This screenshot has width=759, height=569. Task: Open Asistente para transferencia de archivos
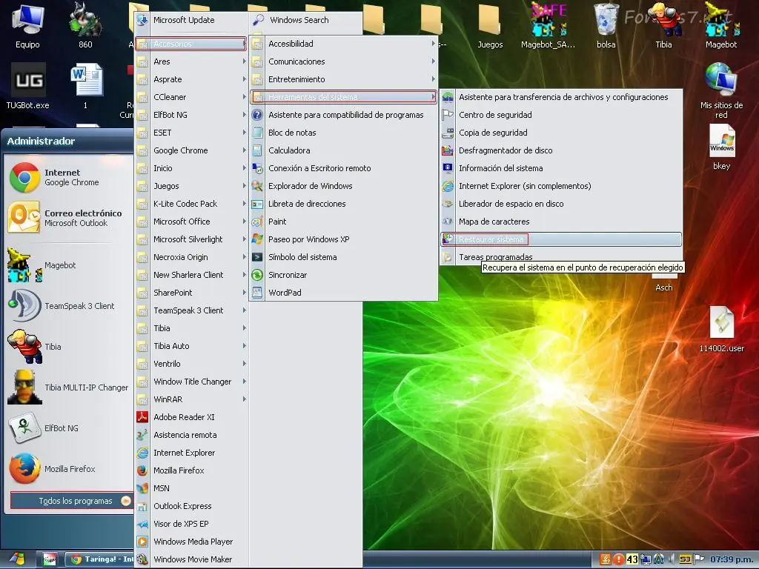click(560, 97)
